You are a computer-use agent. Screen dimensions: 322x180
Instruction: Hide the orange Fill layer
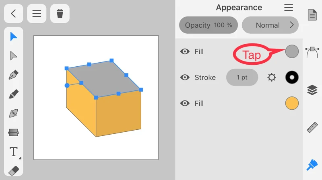[x=185, y=103]
